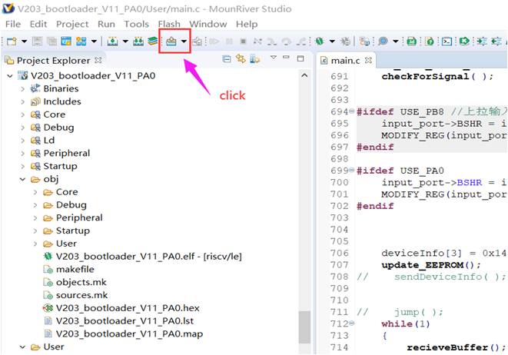Collapse the obj folder
Image resolution: width=508 pixels, height=355 pixels.
click(x=23, y=179)
